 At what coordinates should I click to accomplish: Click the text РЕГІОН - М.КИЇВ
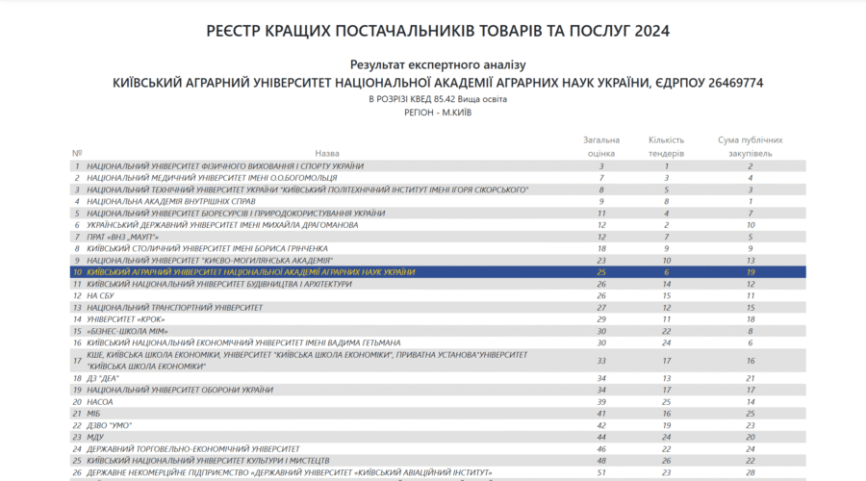pos(438,113)
